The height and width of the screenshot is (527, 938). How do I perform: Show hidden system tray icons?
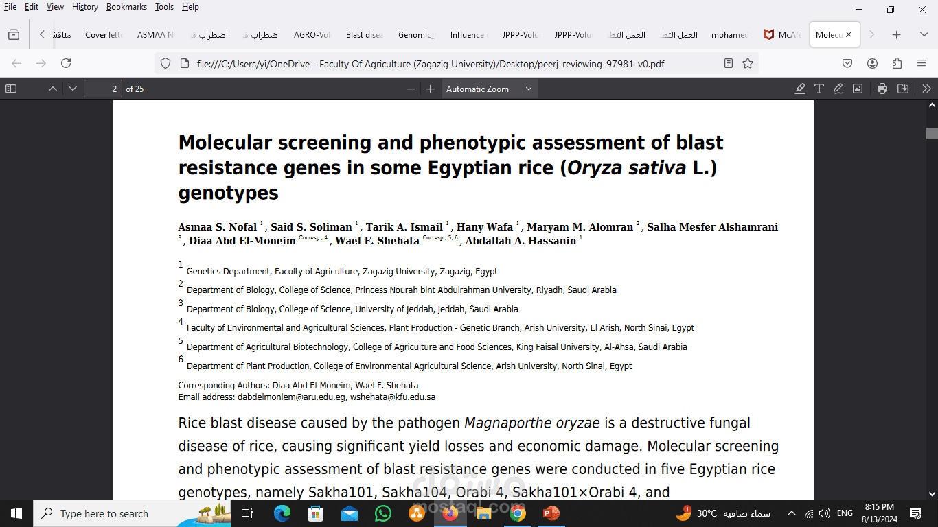coord(791,513)
